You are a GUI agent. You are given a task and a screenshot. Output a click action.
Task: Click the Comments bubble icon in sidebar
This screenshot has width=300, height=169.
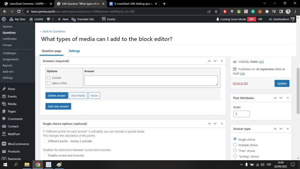tap(4, 119)
